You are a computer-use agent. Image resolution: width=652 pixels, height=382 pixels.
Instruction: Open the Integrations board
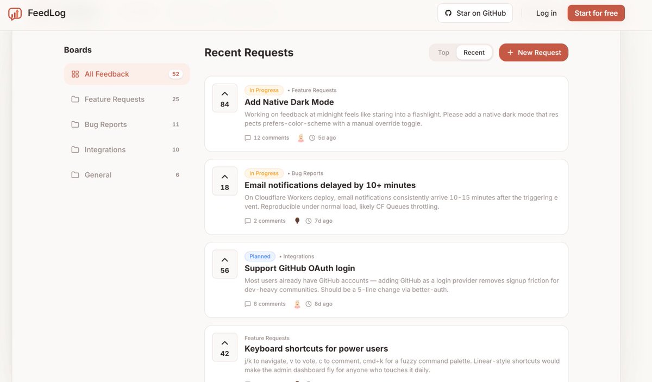click(x=127, y=149)
